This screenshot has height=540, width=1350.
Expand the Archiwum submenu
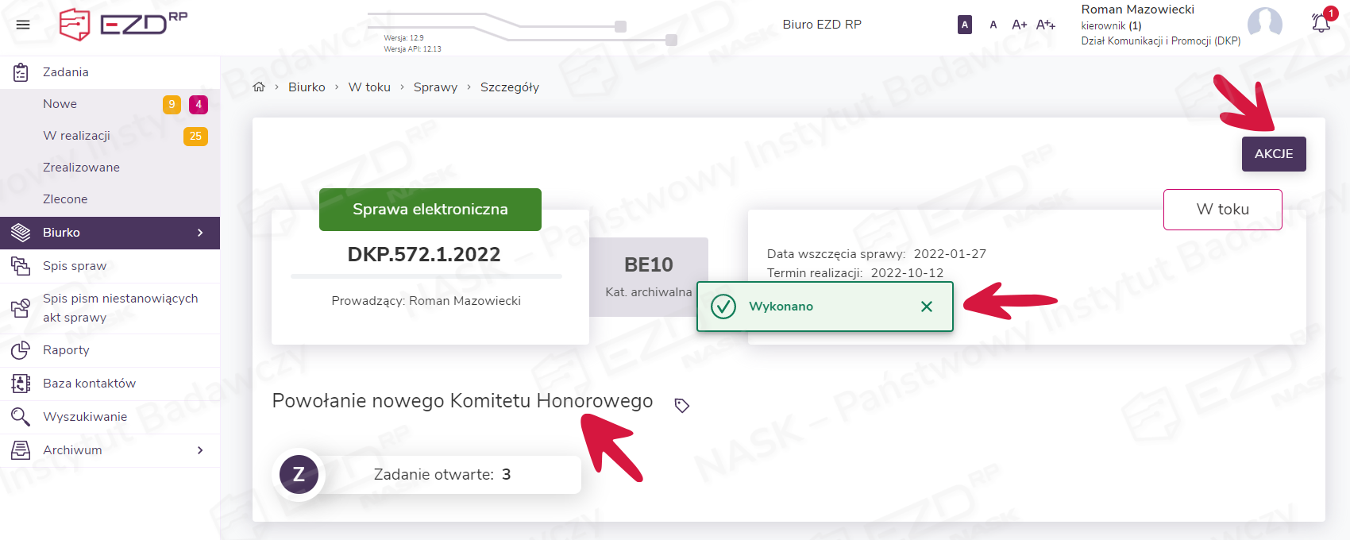pos(200,450)
